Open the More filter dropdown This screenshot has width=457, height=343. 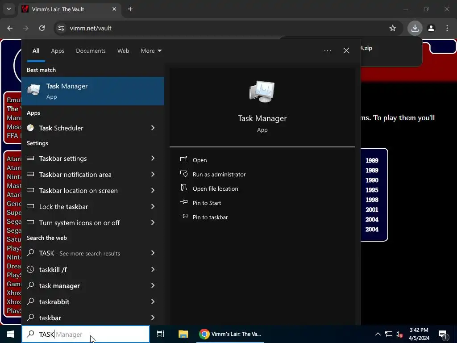(151, 50)
